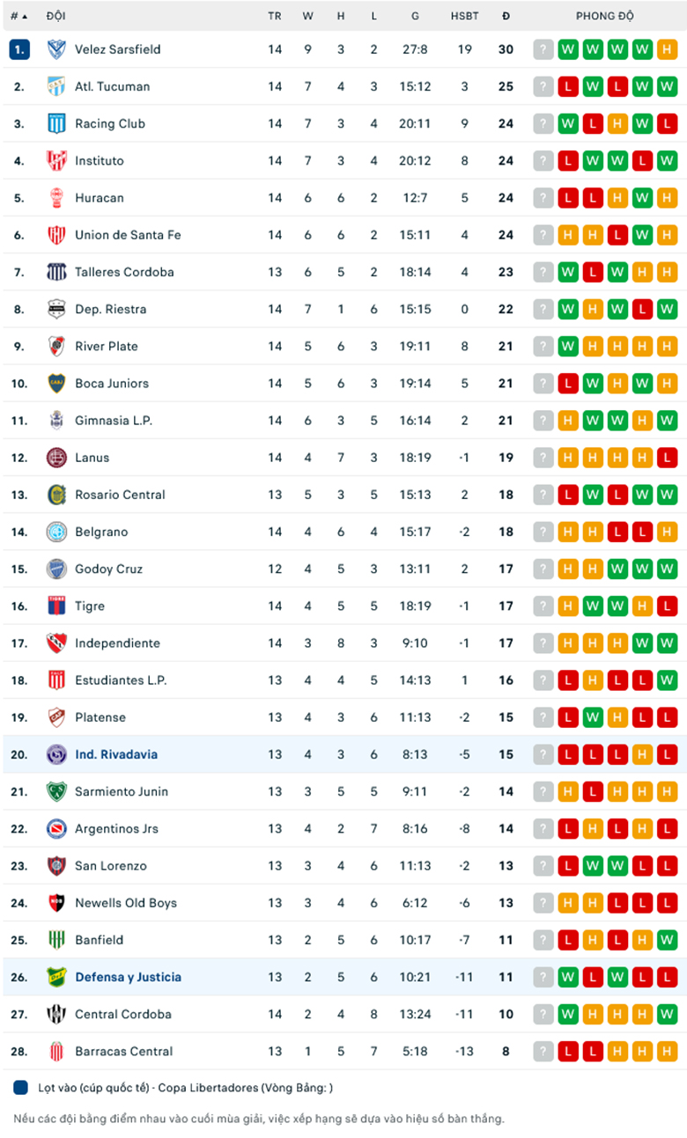Click the Rosario Central club badge
Screen dimensions: 687x1138
[x=56, y=495]
